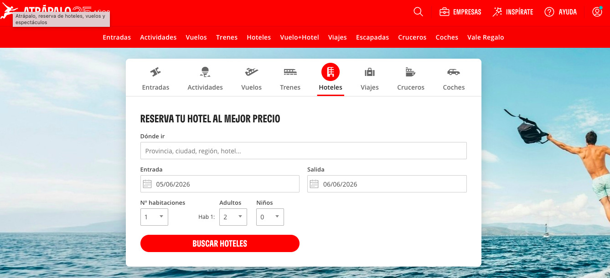
Task: Click the Salida date field 06/06/2026
Action: [x=387, y=184]
